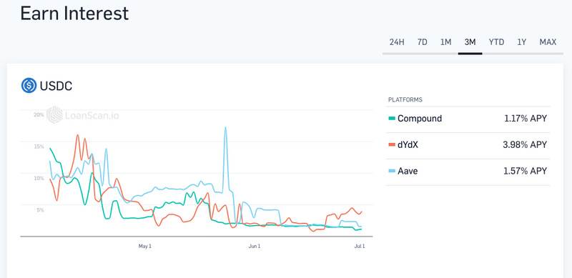The image size is (572, 278).
Task: Click the 1.17% APY value
Action: pyautogui.click(x=526, y=119)
